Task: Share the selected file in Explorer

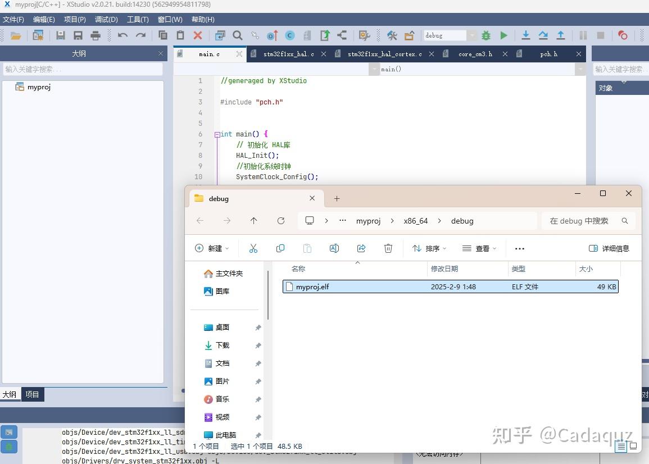Action: [361, 248]
